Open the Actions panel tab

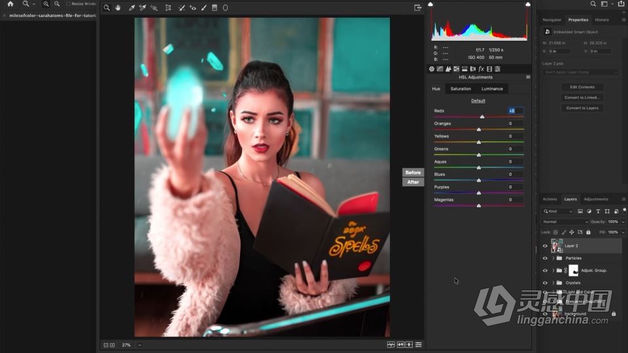pyautogui.click(x=549, y=199)
